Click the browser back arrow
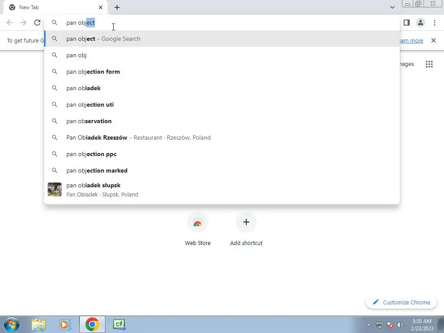 click(x=10, y=23)
